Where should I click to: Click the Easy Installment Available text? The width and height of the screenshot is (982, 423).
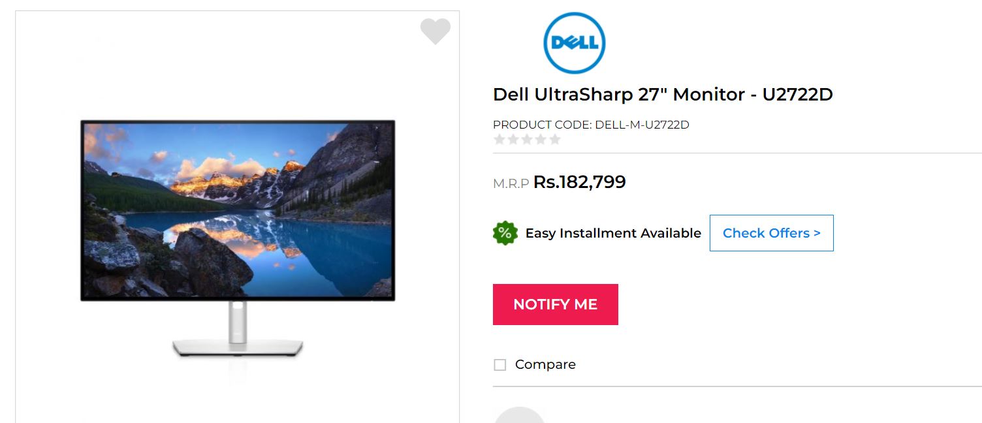(x=613, y=233)
